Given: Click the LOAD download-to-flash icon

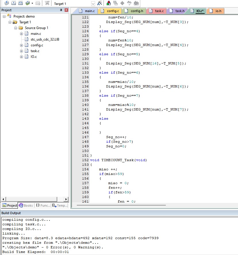Looking at the screenshot, I should coord(47,3).
